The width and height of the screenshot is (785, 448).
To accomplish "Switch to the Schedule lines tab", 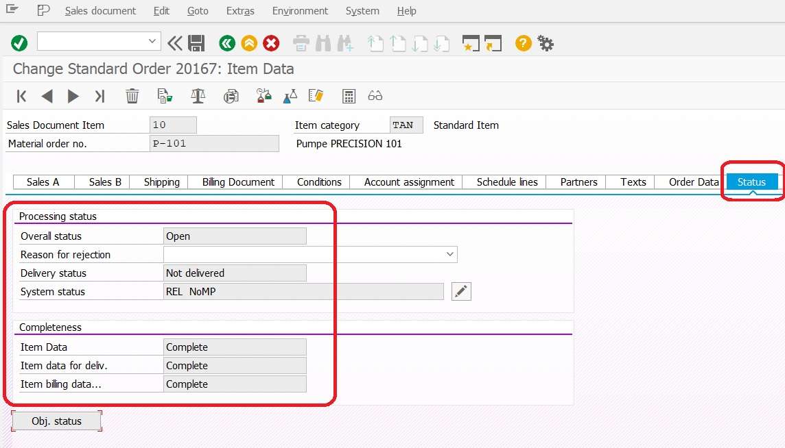I will pyautogui.click(x=506, y=182).
